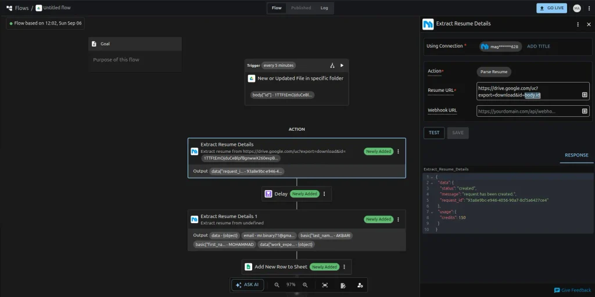Click Newly Added badge on Extract Resume Details

click(x=378, y=151)
